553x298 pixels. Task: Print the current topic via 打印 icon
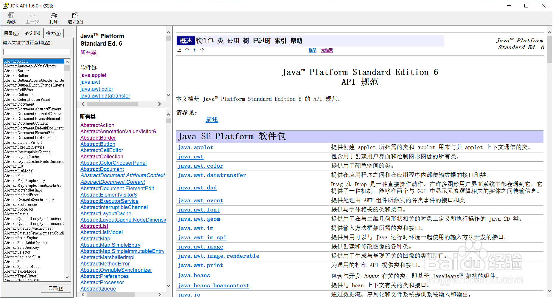pyautogui.click(x=54, y=18)
